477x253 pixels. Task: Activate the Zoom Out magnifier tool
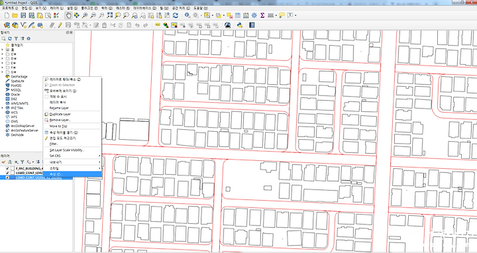click(93, 15)
